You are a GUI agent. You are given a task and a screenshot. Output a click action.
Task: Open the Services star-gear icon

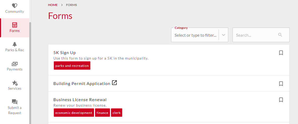(x=15, y=83)
